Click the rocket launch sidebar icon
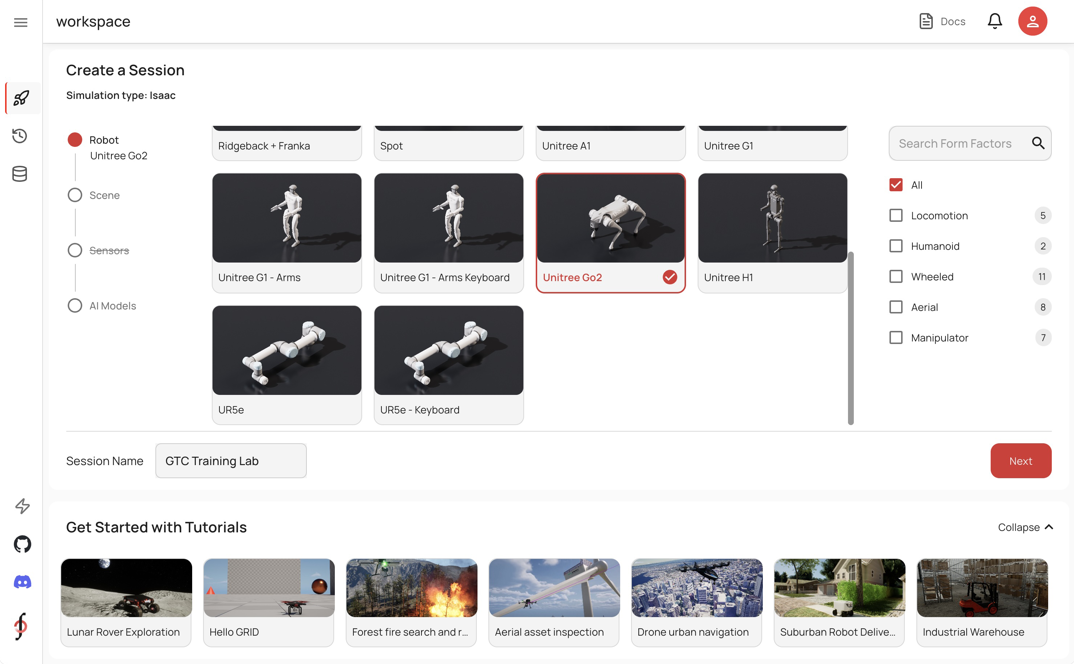Screen dimensions: 1074x664 pos(21,98)
